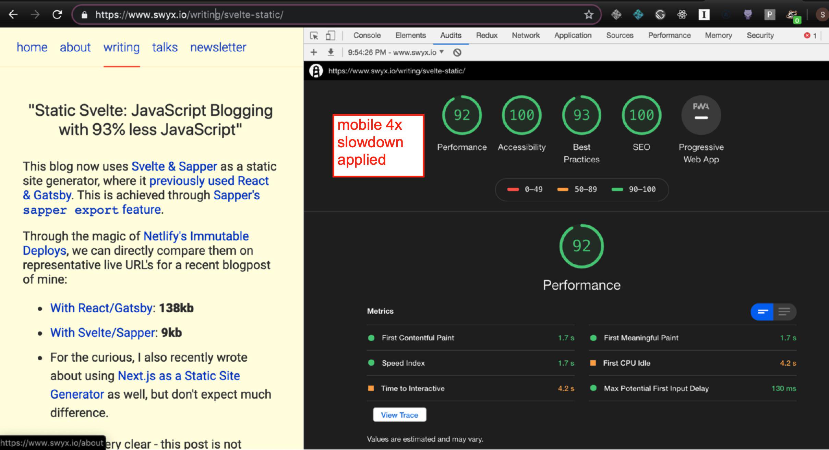The image size is (829, 450).
Task: Switch to the Network tab
Action: [526, 36]
